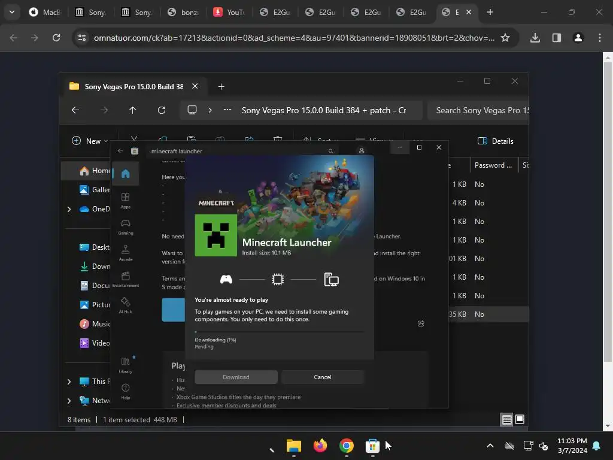This screenshot has width=613, height=460.
Task: Close the Sony Vegas Pro Explorer tab
Action: [195, 86]
